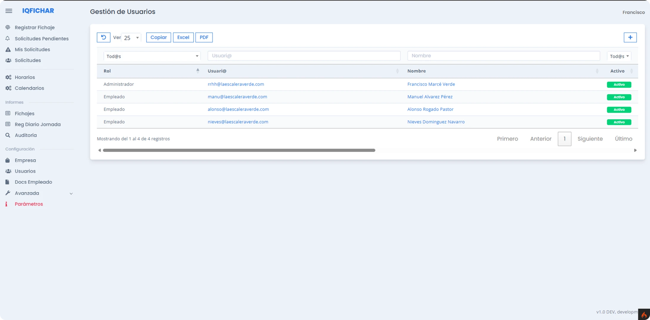The height and width of the screenshot is (320, 650).
Task: Click the flame icon in bottom corner
Action: (644, 314)
